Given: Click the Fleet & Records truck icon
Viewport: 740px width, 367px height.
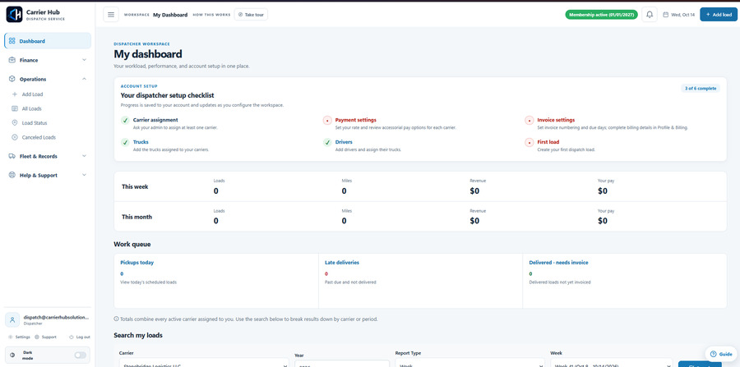Looking at the screenshot, I should [x=12, y=156].
